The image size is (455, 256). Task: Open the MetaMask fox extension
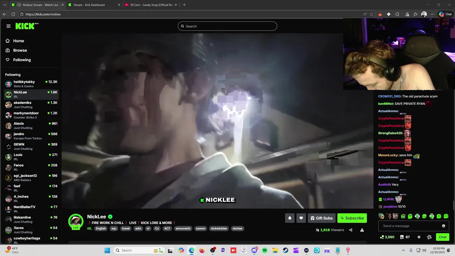380,14
